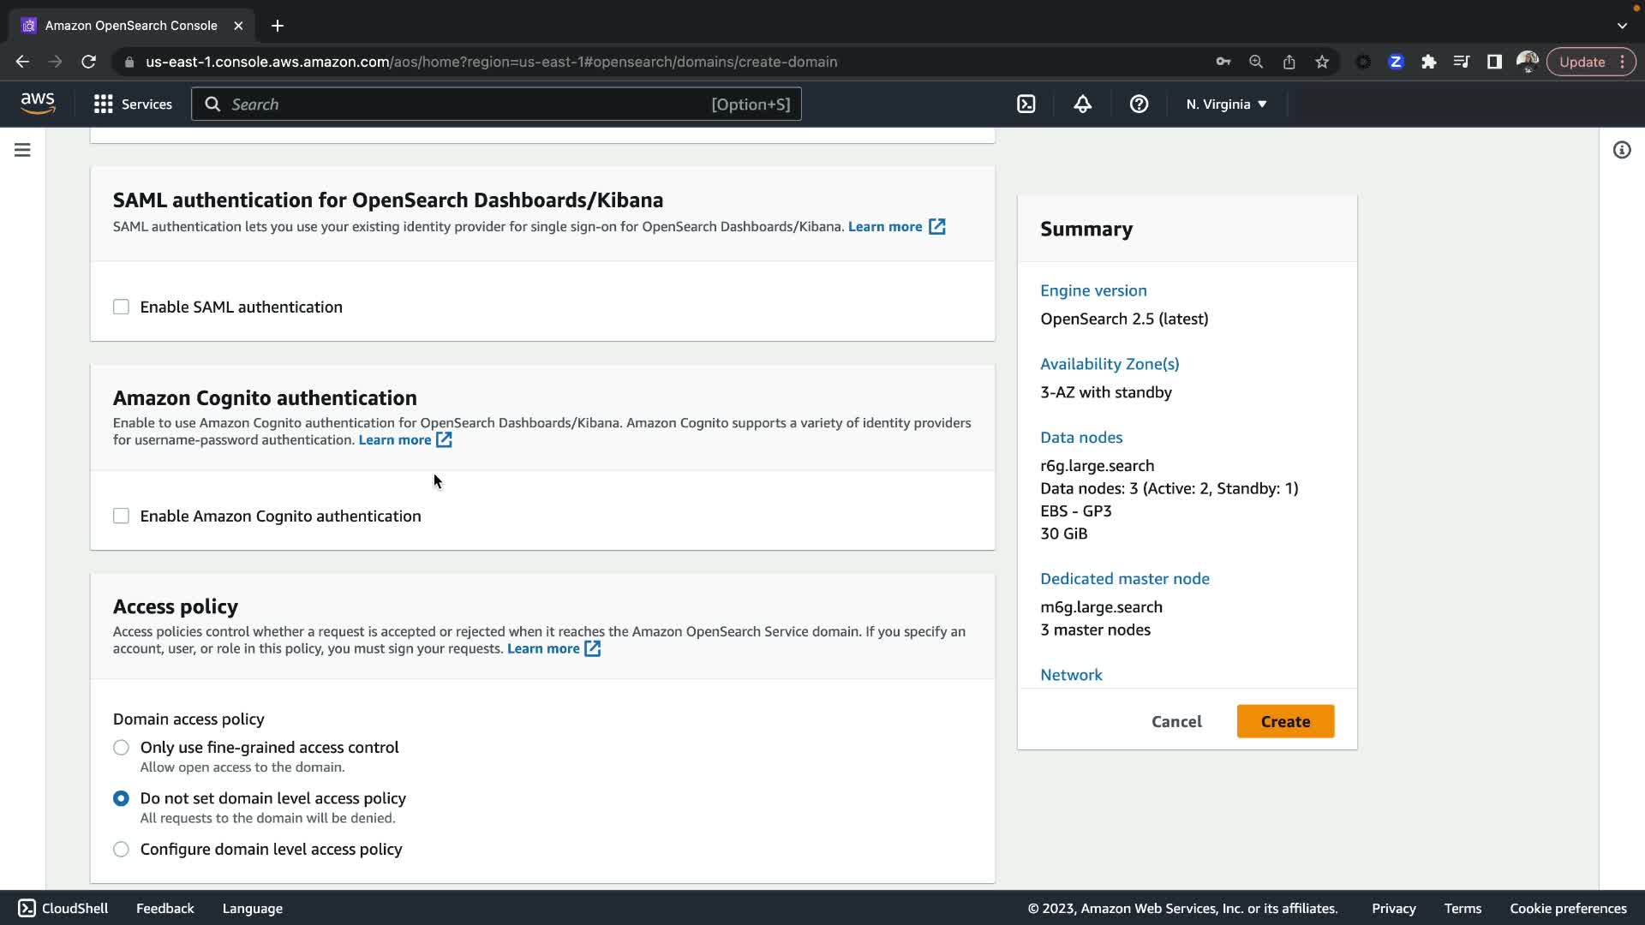Open the AWS support help icon
This screenshot has height=925, width=1645.
(1139, 104)
